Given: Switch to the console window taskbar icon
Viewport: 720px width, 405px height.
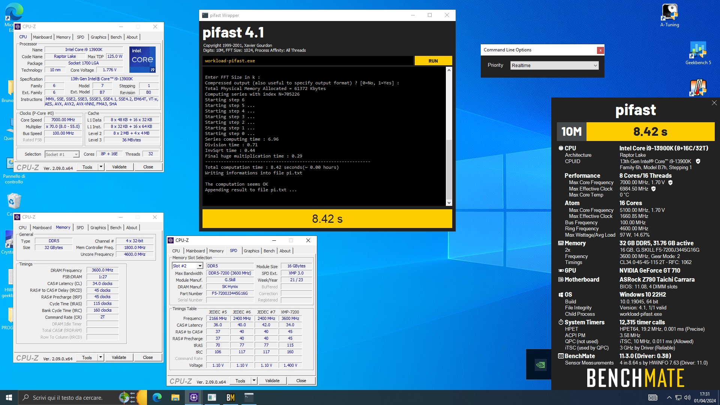Looking at the screenshot, I should (249, 397).
